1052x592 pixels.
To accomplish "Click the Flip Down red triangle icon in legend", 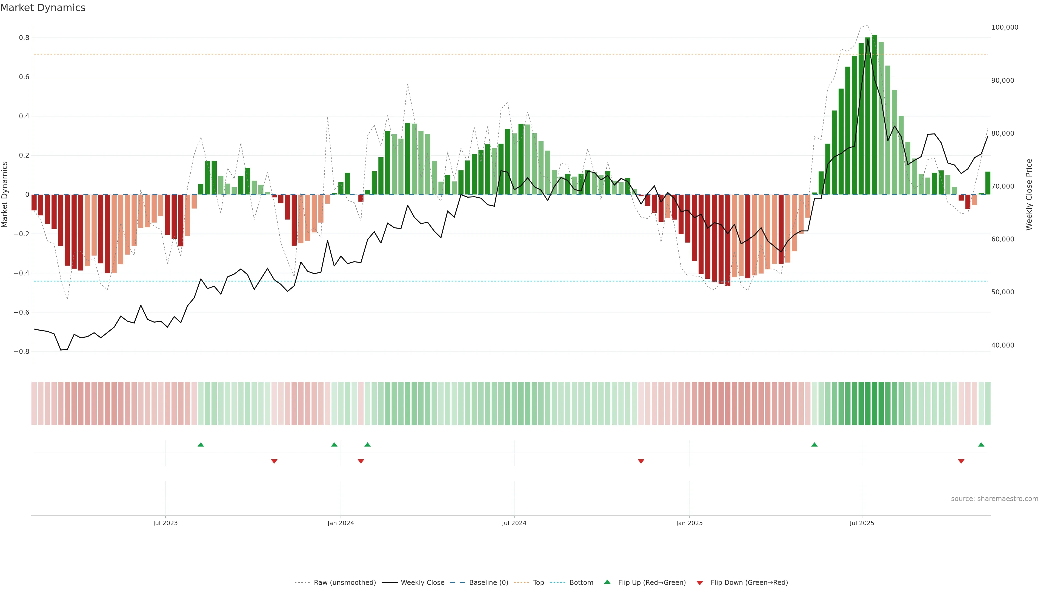I will tap(700, 583).
